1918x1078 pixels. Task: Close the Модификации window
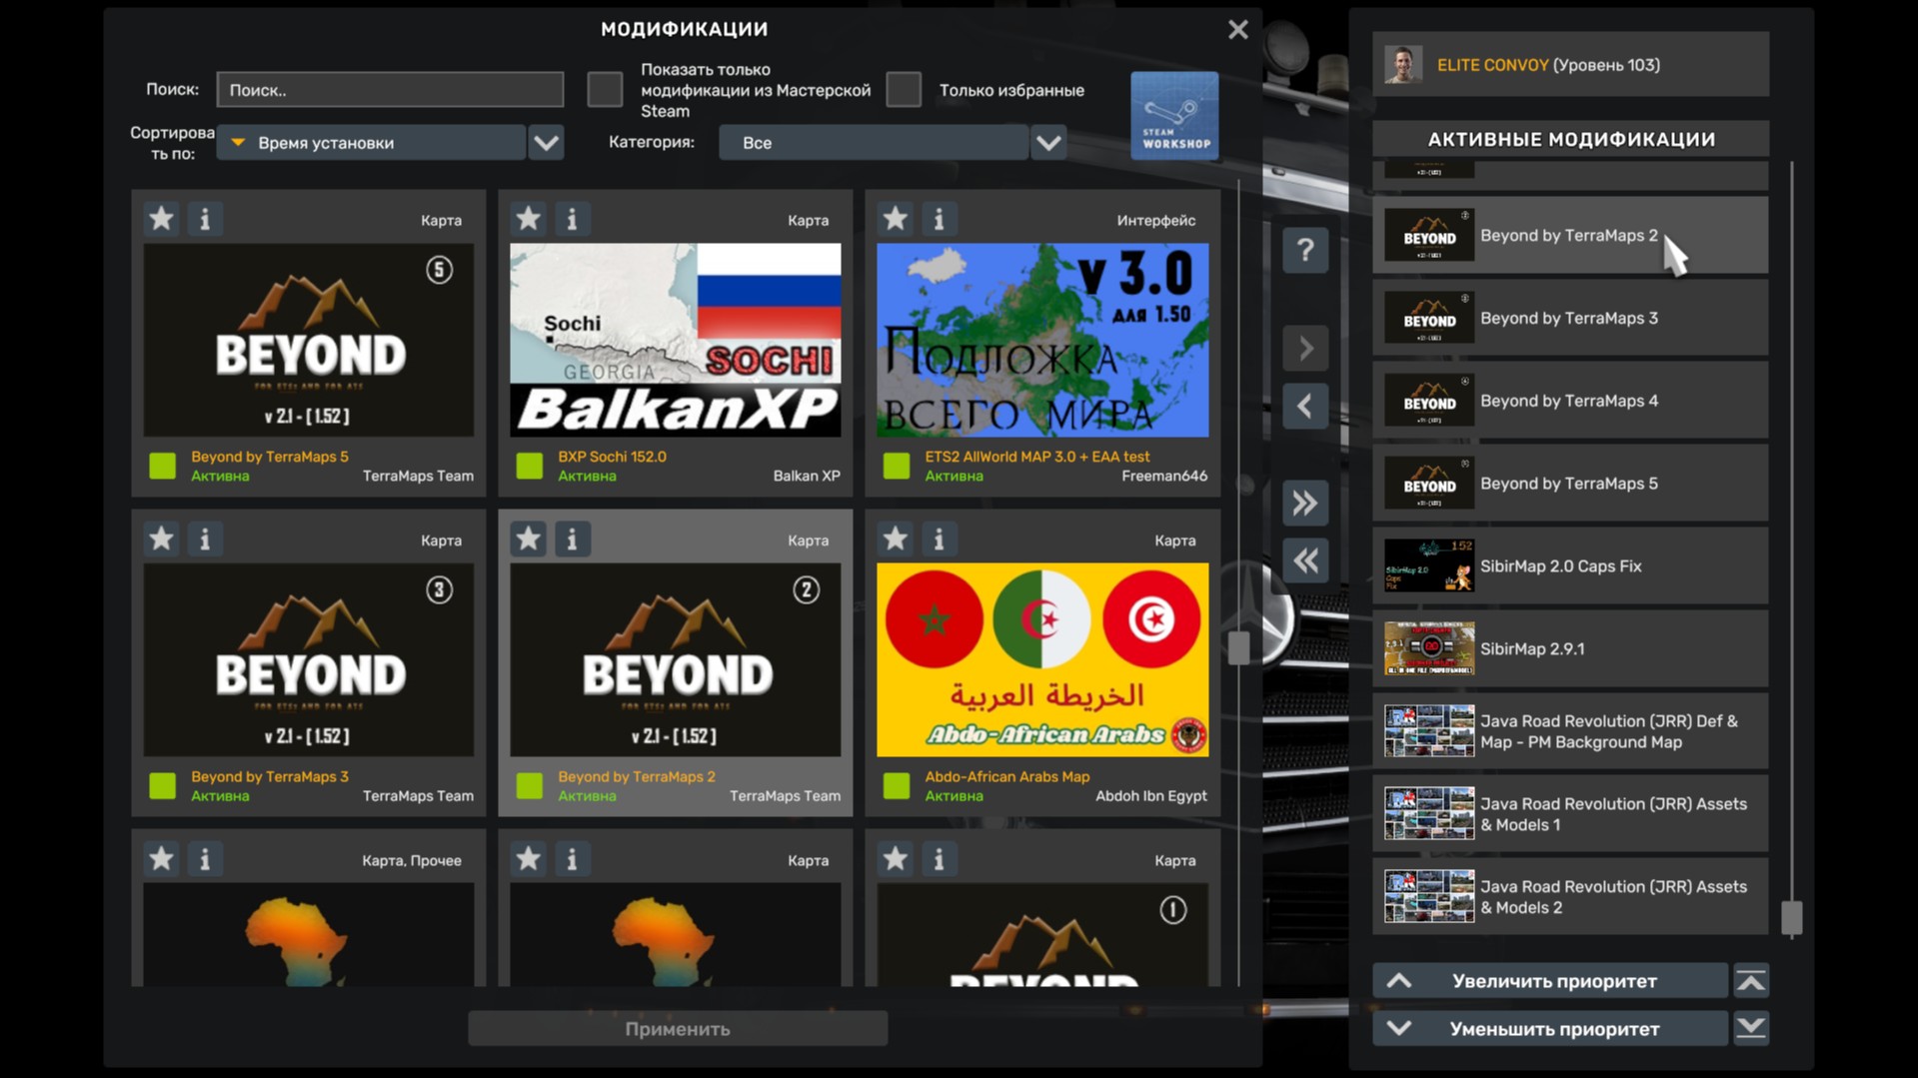[x=1237, y=30]
